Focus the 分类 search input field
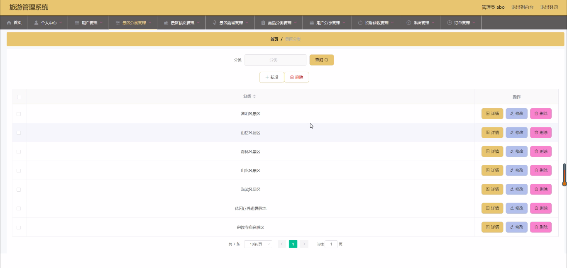The width and height of the screenshot is (567, 268). 276,60
